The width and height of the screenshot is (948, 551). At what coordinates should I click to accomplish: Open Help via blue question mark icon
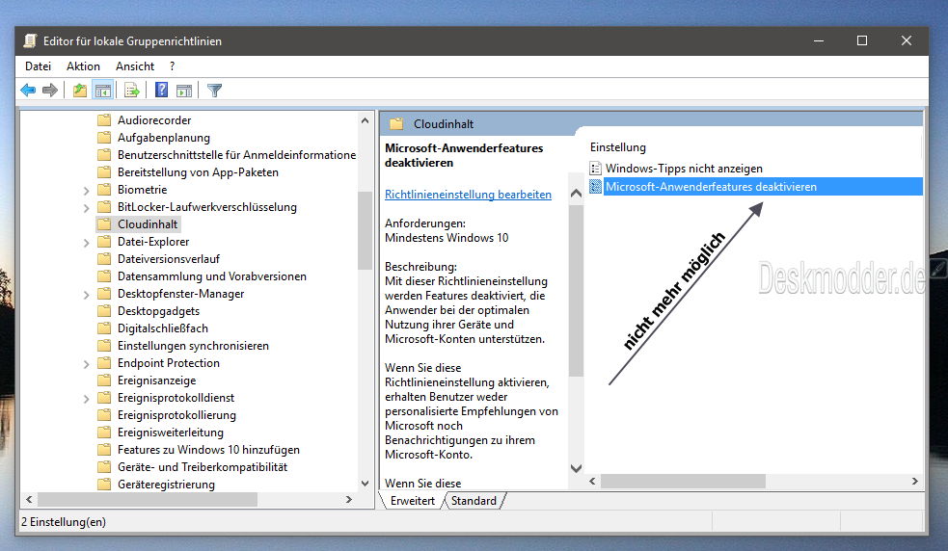(161, 90)
